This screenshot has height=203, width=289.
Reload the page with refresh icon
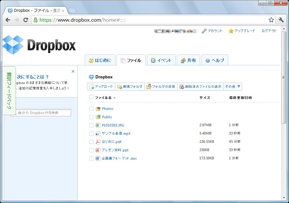25,20
